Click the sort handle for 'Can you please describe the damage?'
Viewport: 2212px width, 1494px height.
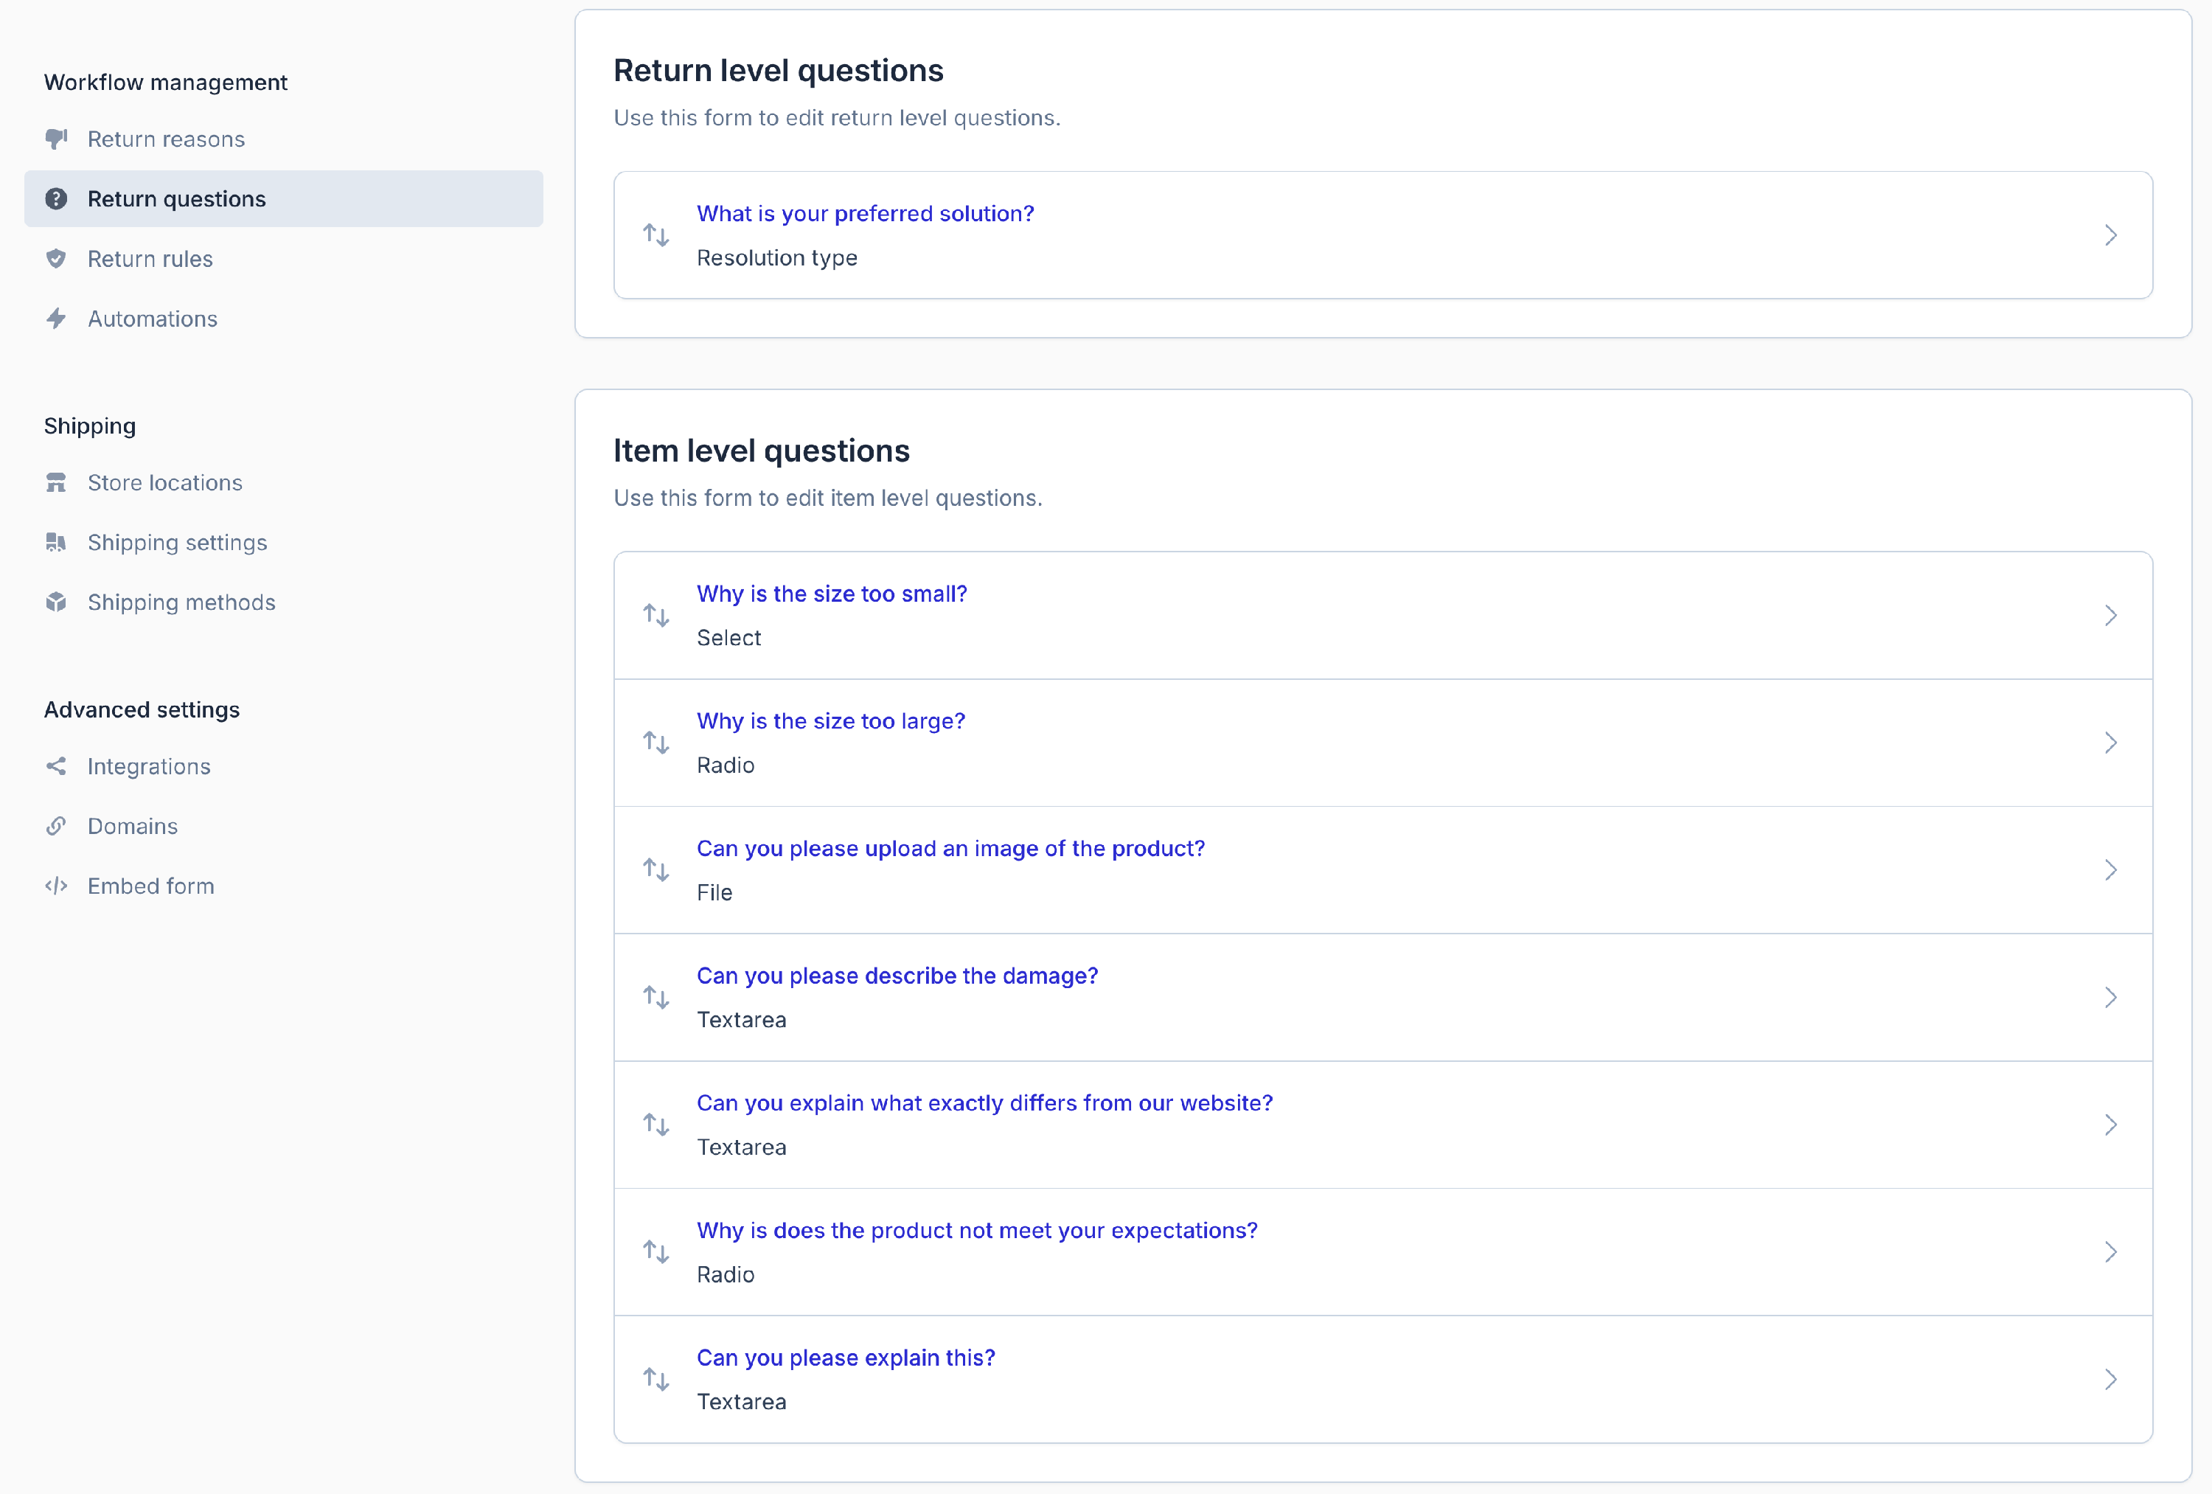click(x=655, y=997)
